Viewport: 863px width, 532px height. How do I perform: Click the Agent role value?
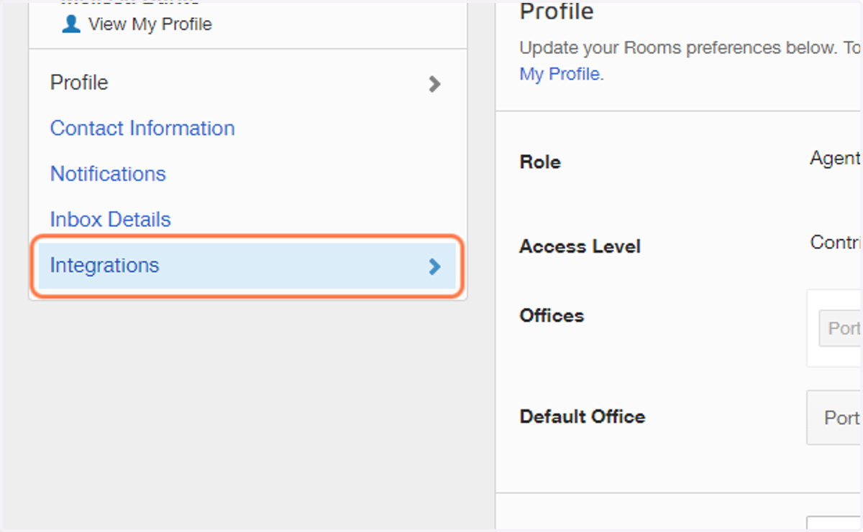click(835, 159)
